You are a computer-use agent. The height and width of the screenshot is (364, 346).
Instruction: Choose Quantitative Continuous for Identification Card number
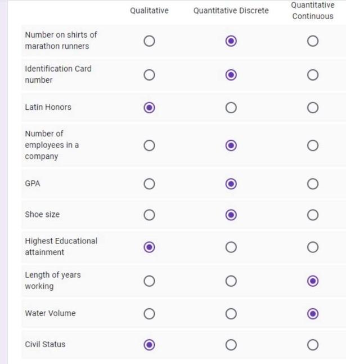pyautogui.click(x=313, y=75)
